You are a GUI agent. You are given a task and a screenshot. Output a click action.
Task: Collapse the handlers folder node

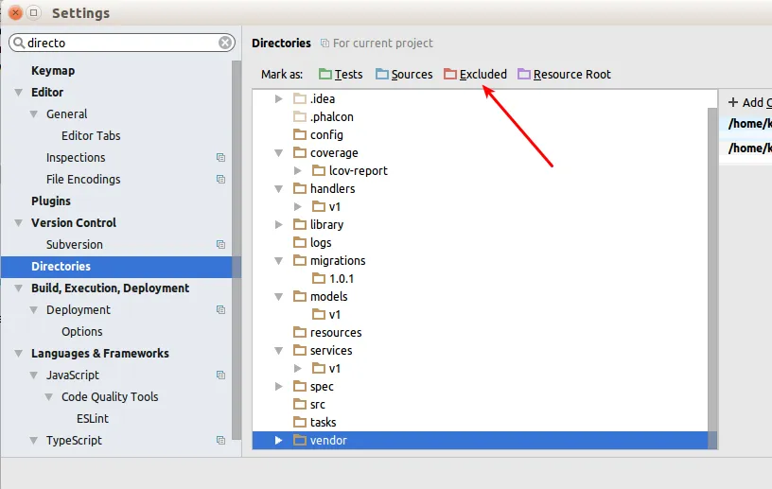279,189
